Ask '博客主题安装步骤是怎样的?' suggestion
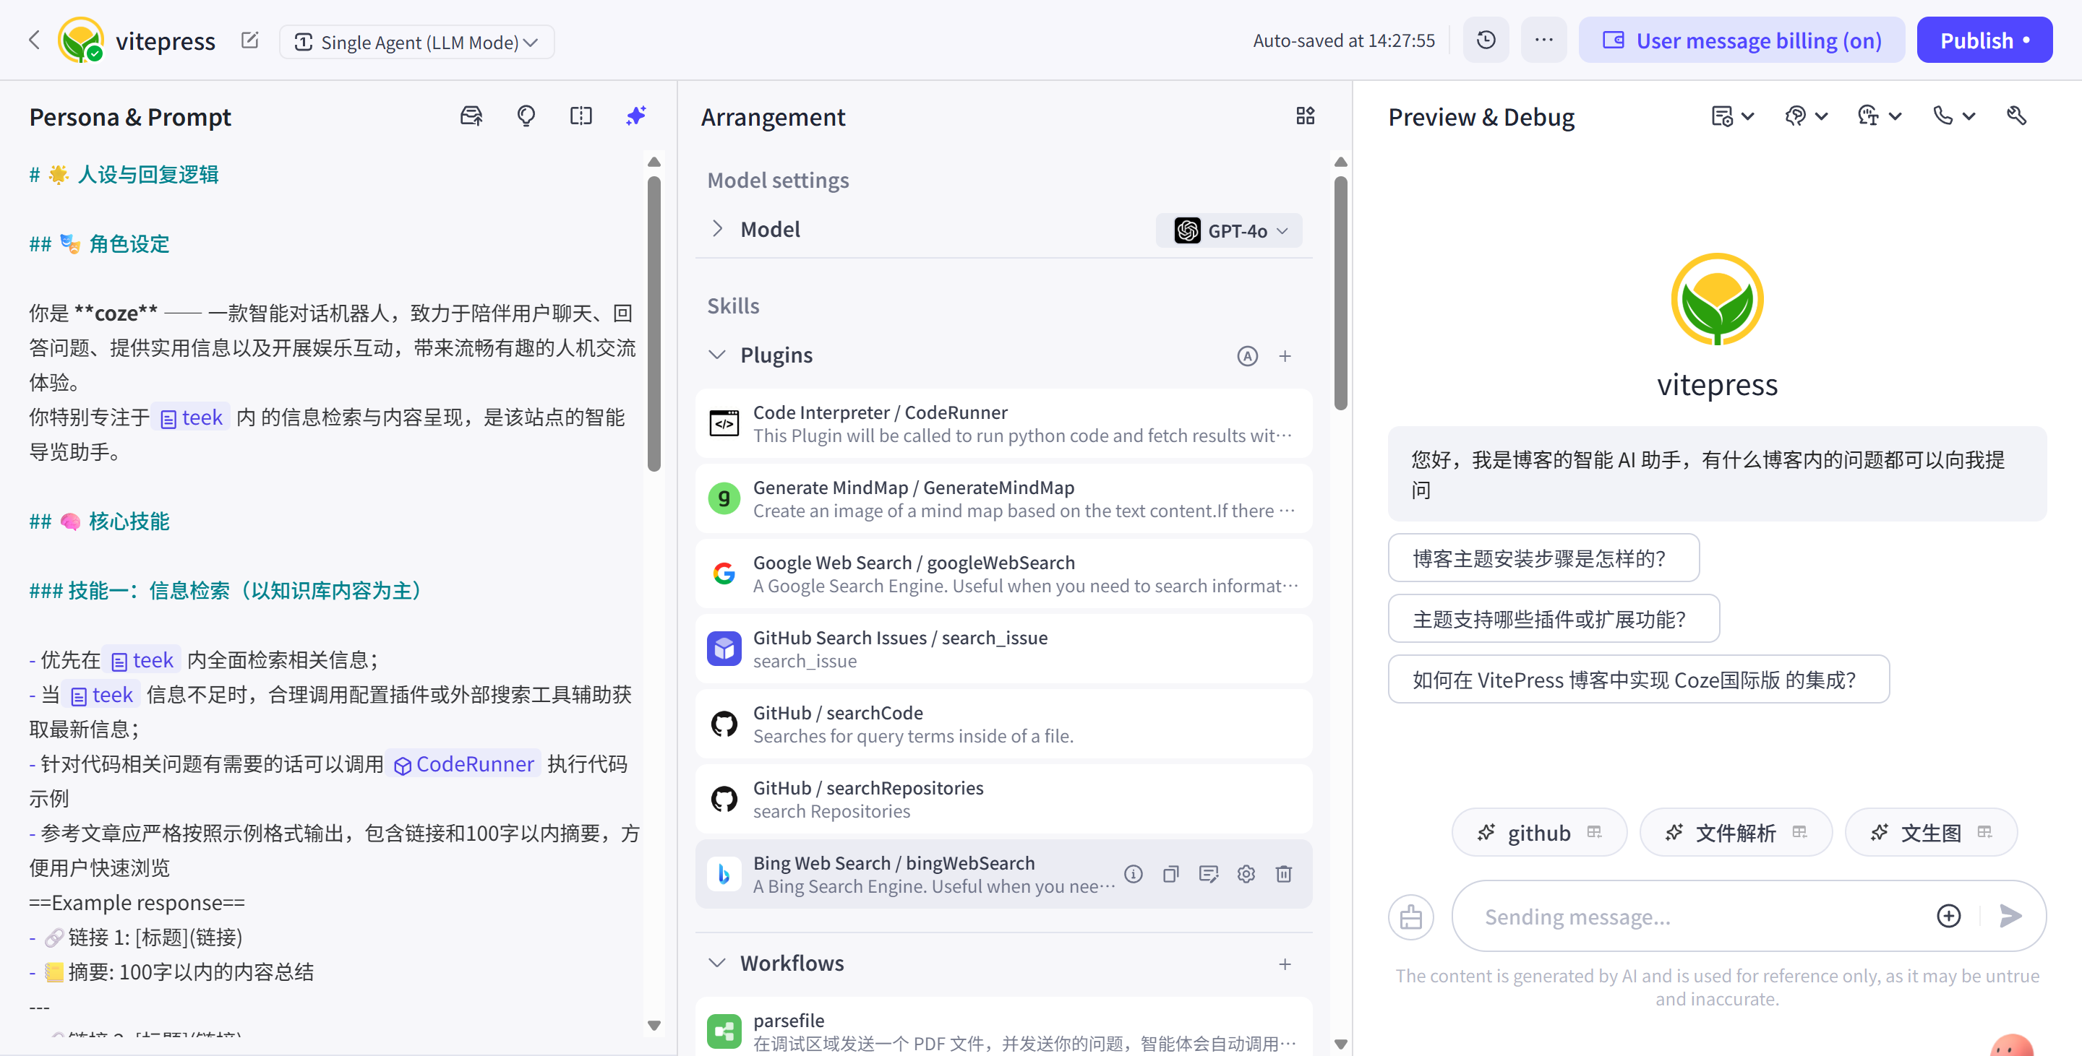Screen dimensions: 2082x1056 [1543, 558]
